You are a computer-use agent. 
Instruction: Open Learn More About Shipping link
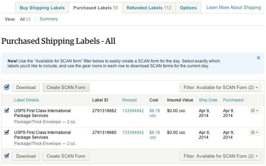click(x=233, y=8)
